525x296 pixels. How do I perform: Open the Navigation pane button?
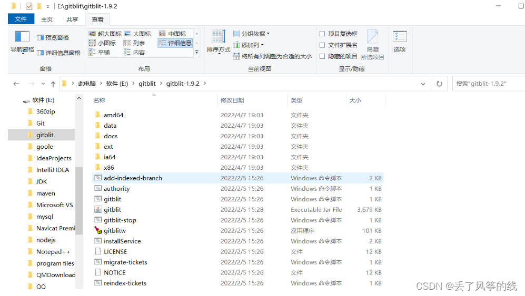[x=22, y=42]
